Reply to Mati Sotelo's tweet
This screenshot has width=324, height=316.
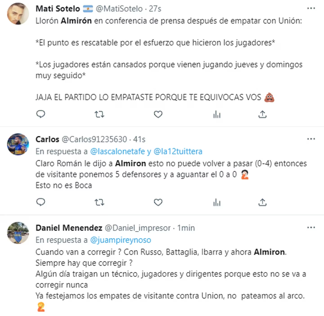click(x=40, y=114)
